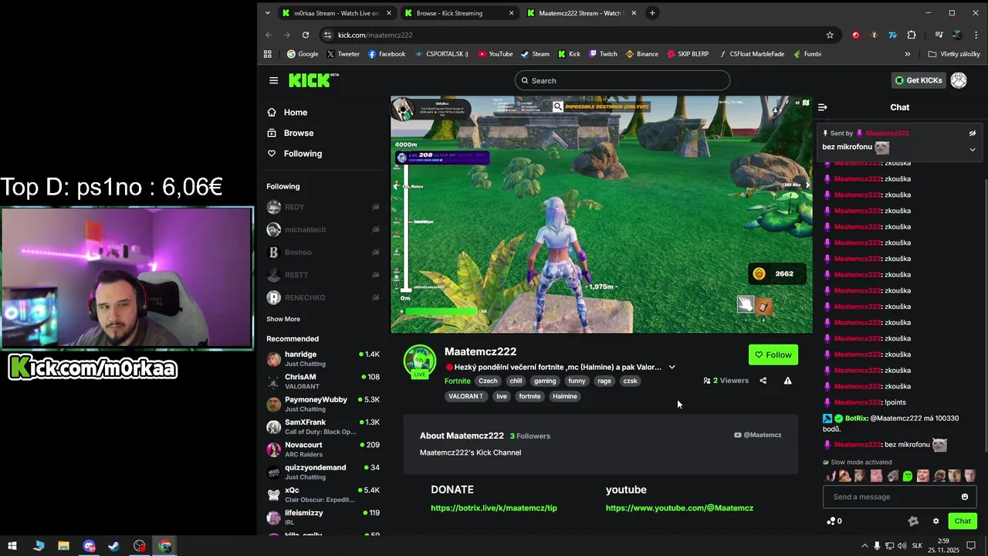Viewport: 988px width, 556px height.
Task: Open tab search dropdown arrow
Action: click(x=267, y=12)
